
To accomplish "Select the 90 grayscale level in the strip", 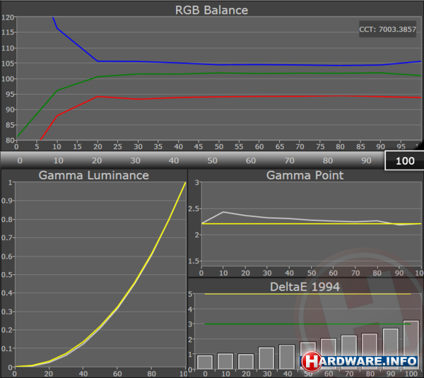I will 366,160.
